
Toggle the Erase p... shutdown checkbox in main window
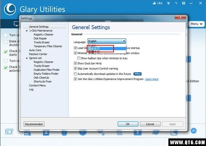click(x=6, y=42)
